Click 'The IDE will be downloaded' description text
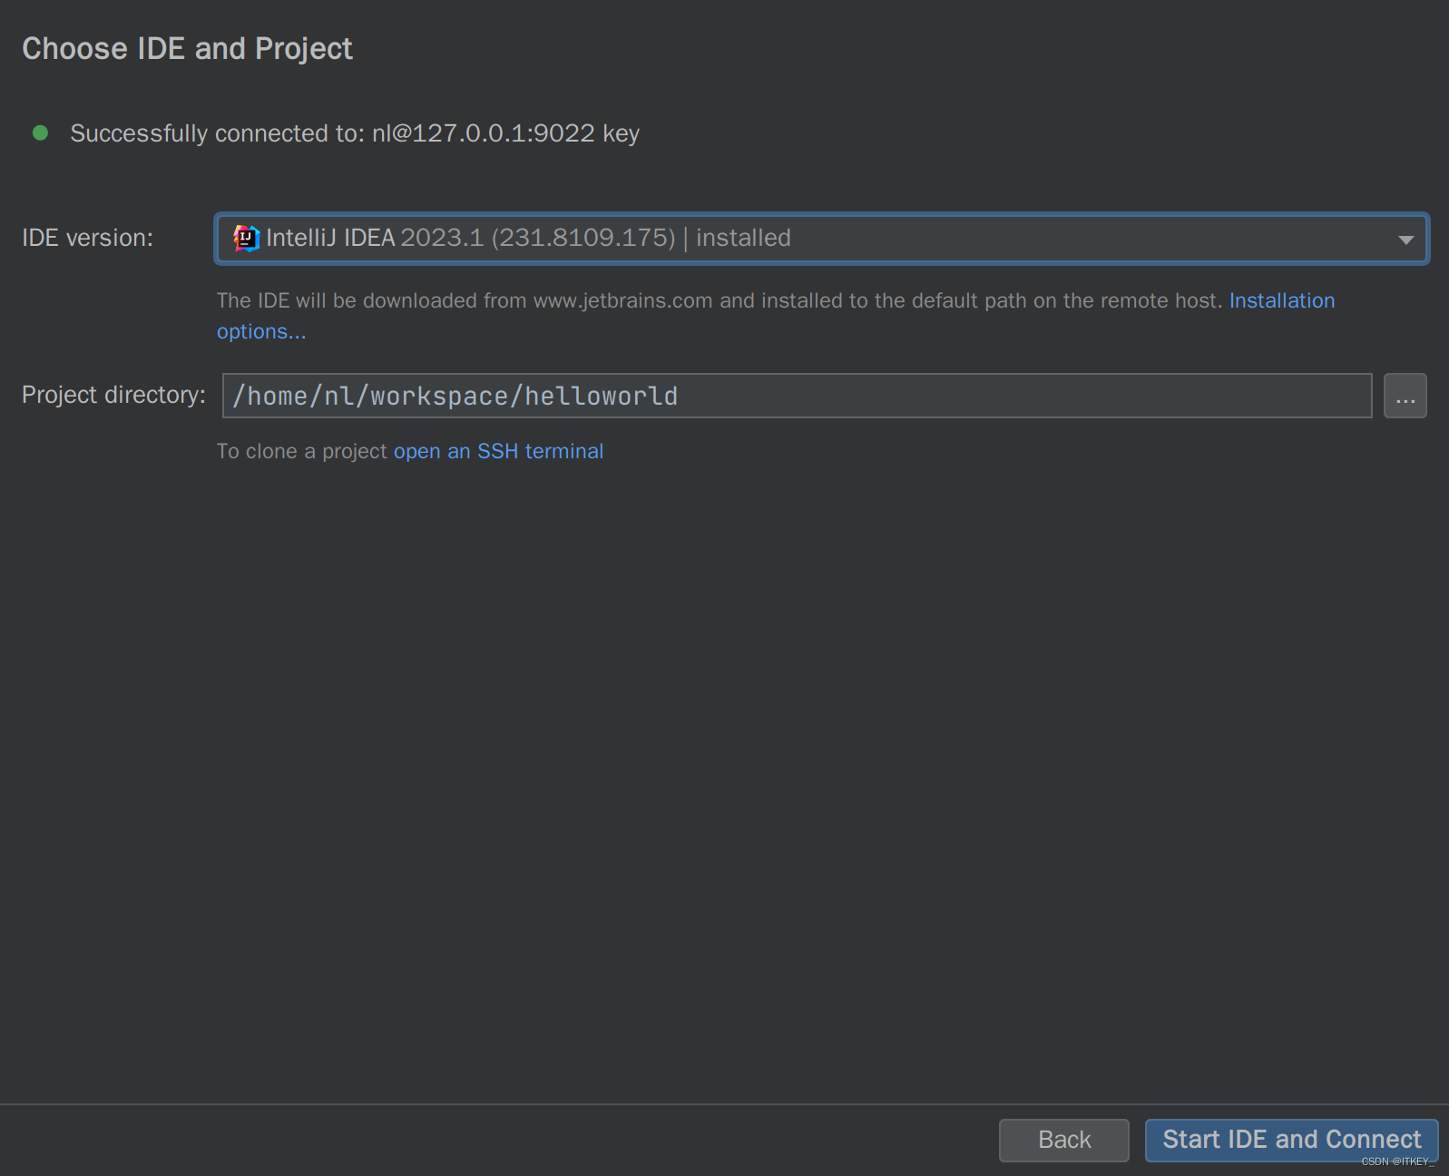Image resolution: width=1449 pixels, height=1176 pixels. [720, 300]
